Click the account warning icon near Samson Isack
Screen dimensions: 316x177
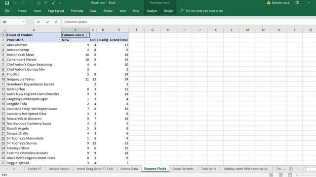269,2
